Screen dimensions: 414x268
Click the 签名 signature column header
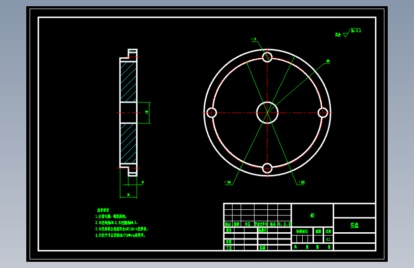[273, 224]
